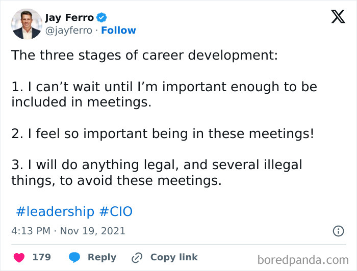Follow Jay Ferro
The height and width of the screenshot is (271, 357).
(x=118, y=31)
